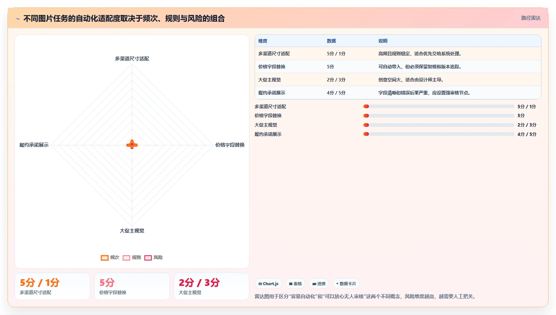Click the 4分 / 5分 table cell

click(336, 93)
